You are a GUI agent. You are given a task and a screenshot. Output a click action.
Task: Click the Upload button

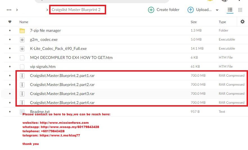click(x=199, y=10)
